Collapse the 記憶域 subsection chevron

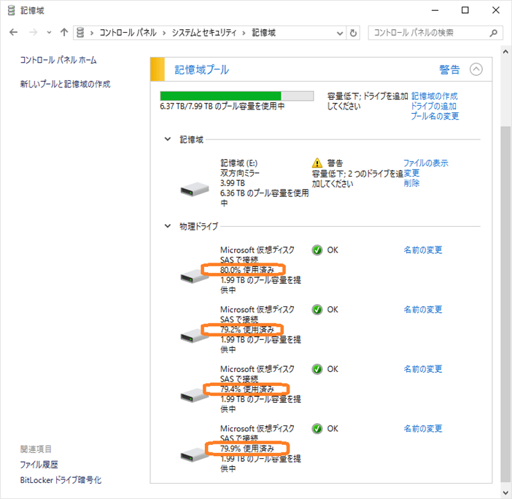[x=168, y=139]
